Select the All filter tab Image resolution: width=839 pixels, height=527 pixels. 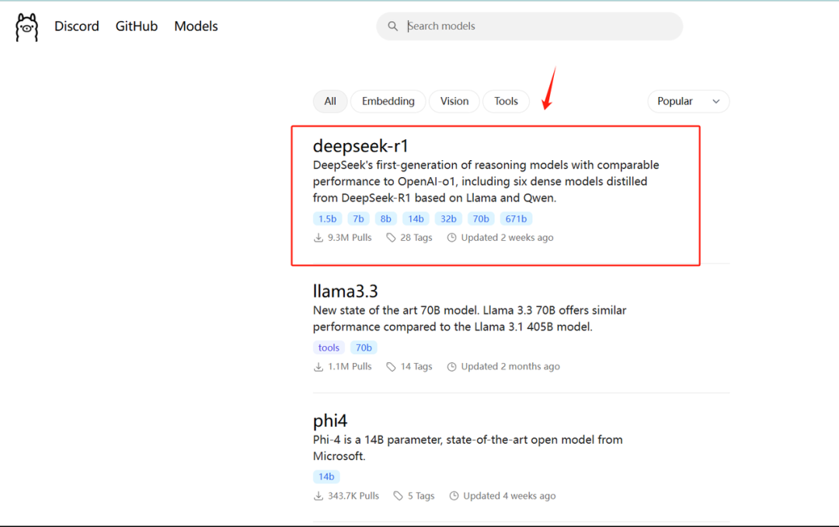point(330,101)
